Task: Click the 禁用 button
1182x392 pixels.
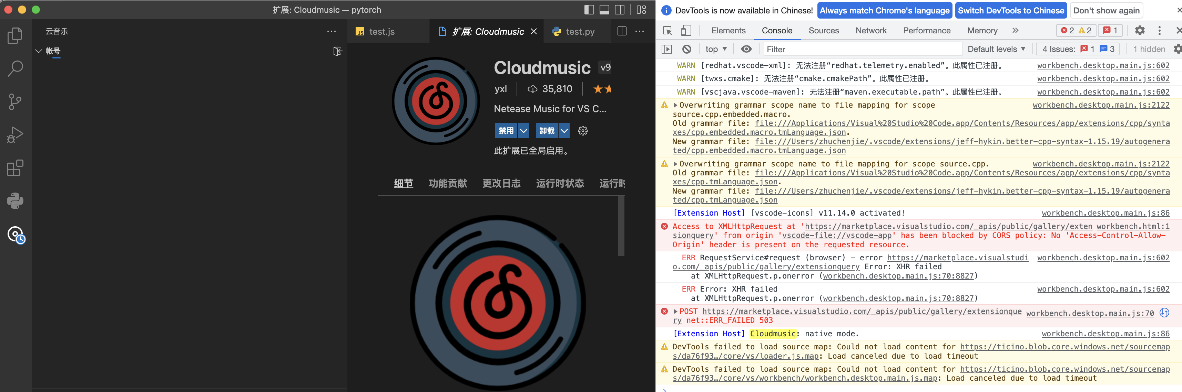Action: tap(506, 131)
